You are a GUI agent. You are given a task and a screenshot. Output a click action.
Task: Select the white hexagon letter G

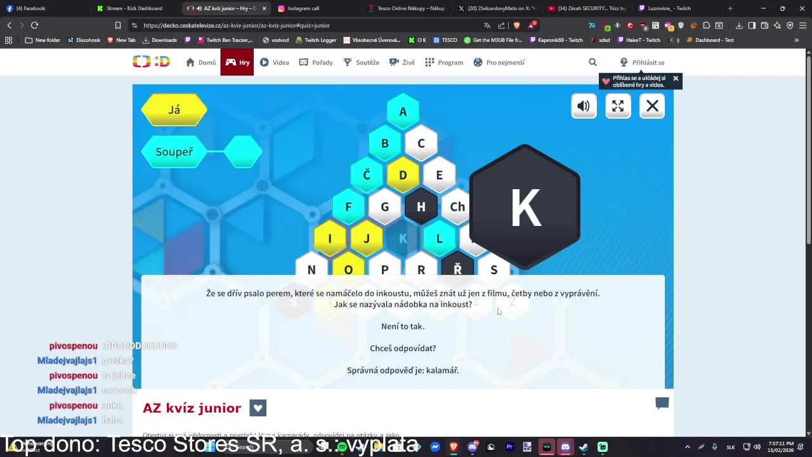pos(384,207)
